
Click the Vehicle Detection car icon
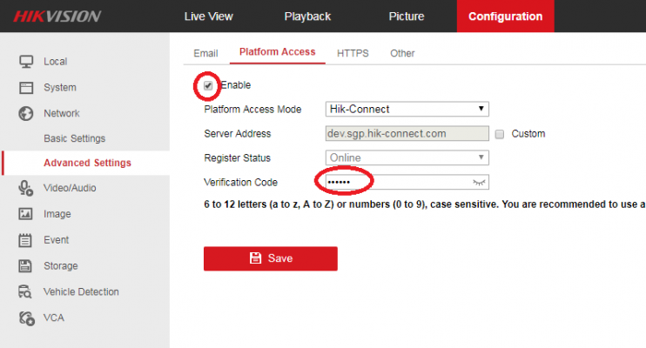tap(24, 292)
